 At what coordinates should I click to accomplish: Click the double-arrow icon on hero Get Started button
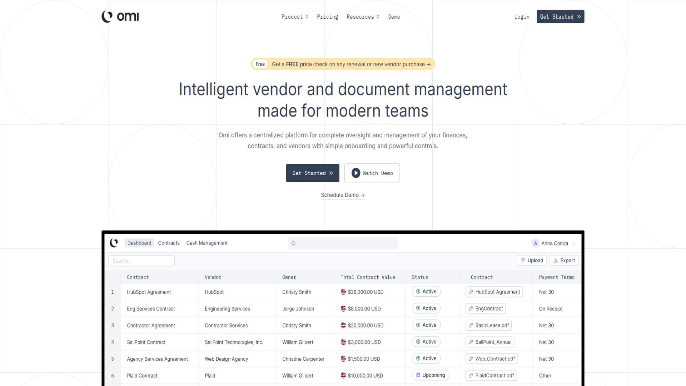click(331, 173)
